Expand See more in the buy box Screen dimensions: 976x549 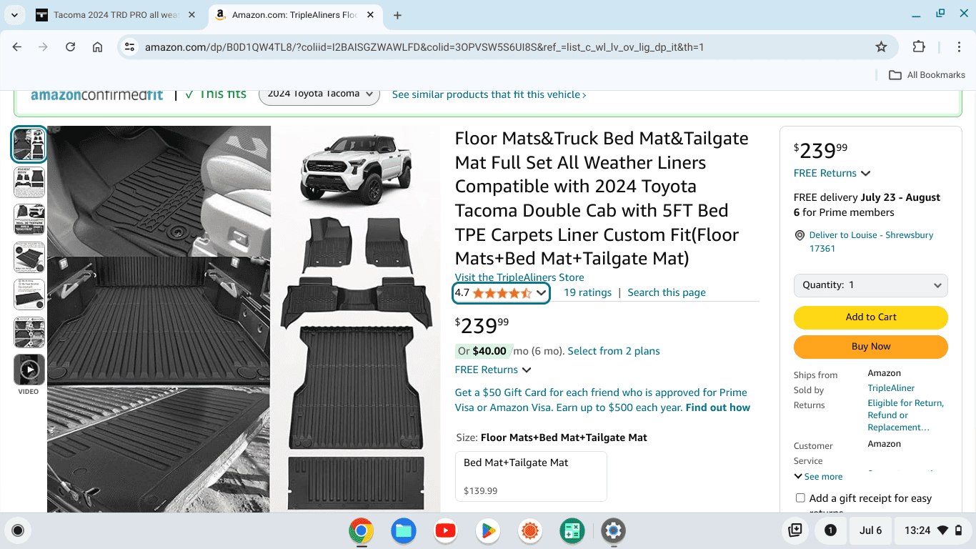click(818, 477)
